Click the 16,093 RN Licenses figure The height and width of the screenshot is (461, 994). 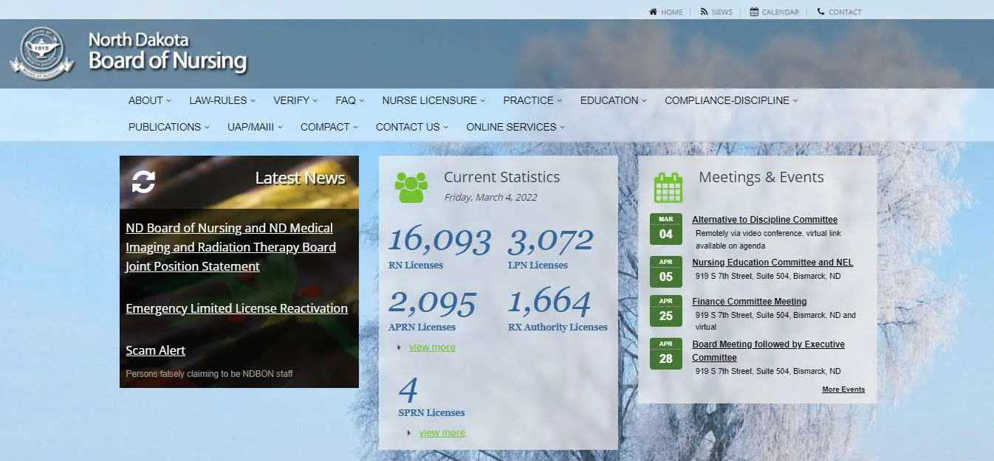(x=439, y=240)
